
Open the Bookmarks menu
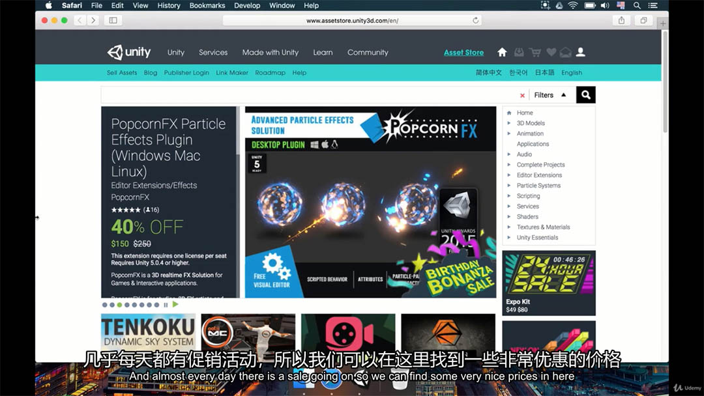tap(207, 5)
